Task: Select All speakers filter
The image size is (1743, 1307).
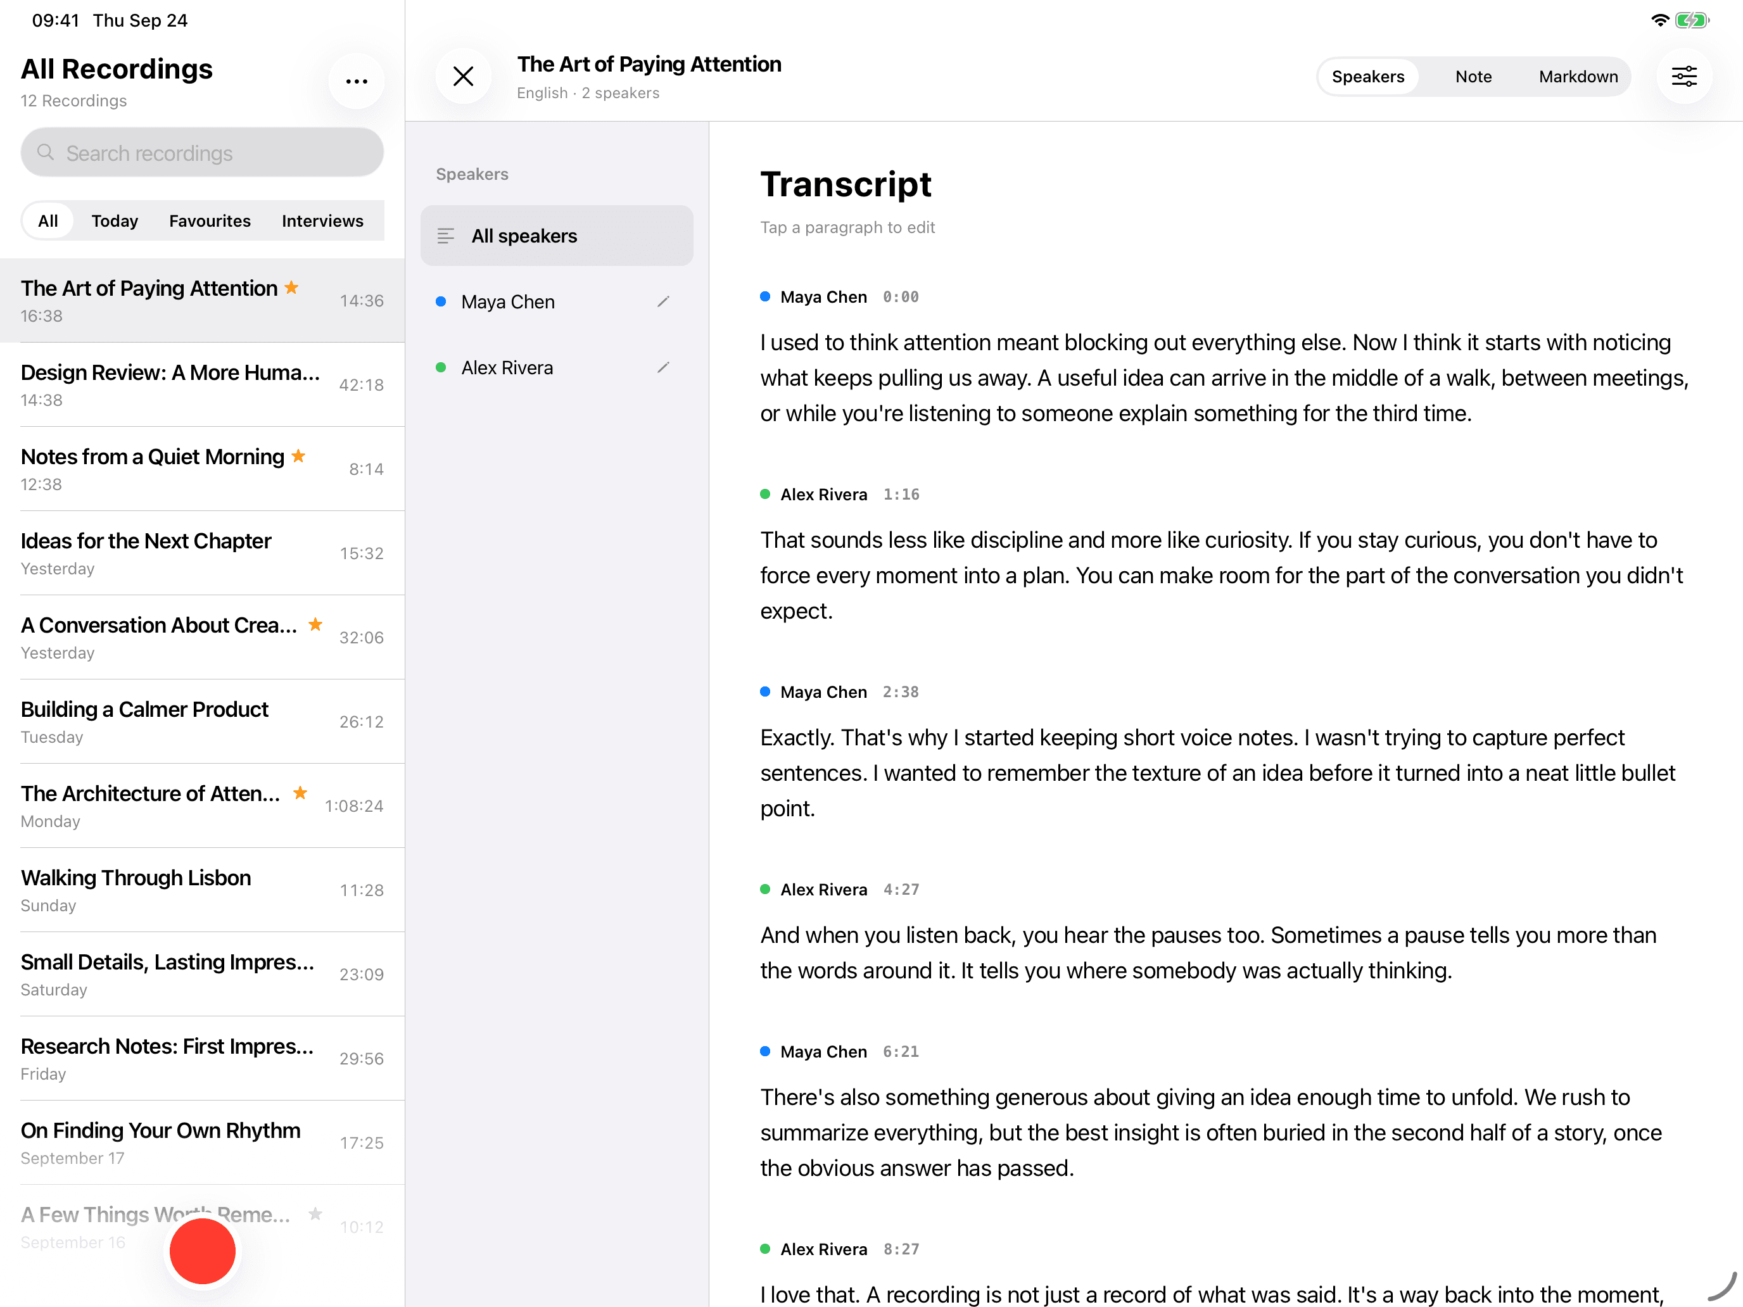Action: (x=556, y=236)
